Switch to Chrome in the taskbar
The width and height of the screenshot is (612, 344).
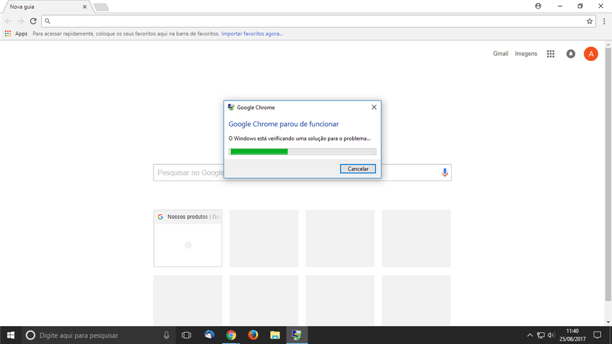click(231, 335)
